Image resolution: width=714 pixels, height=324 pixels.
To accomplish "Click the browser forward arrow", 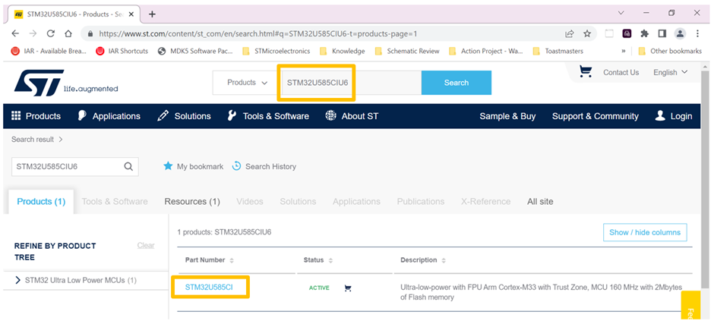I will coord(33,33).
